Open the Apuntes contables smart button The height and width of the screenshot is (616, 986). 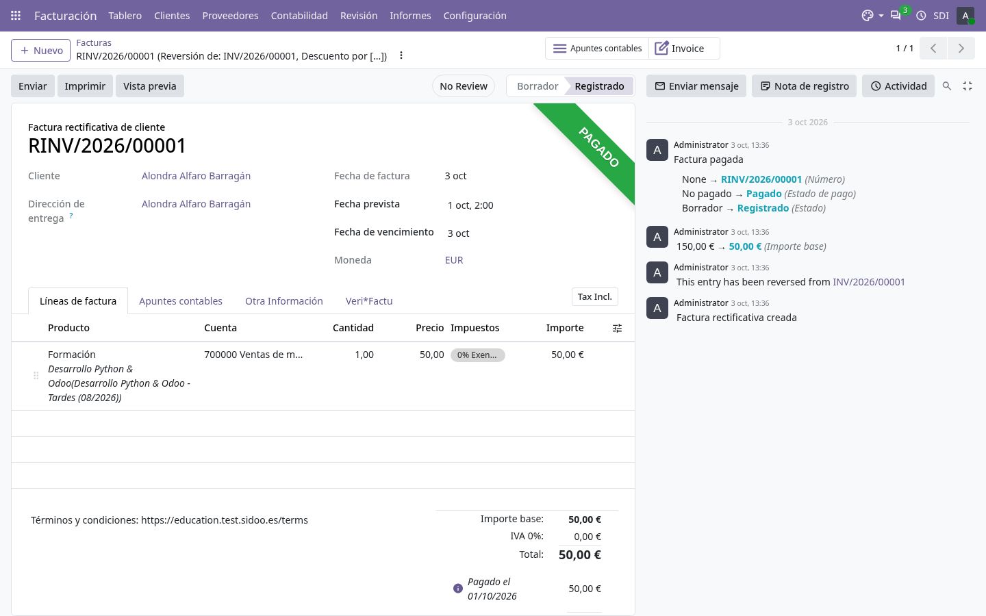pyautogui.click(x=597, y=49)
